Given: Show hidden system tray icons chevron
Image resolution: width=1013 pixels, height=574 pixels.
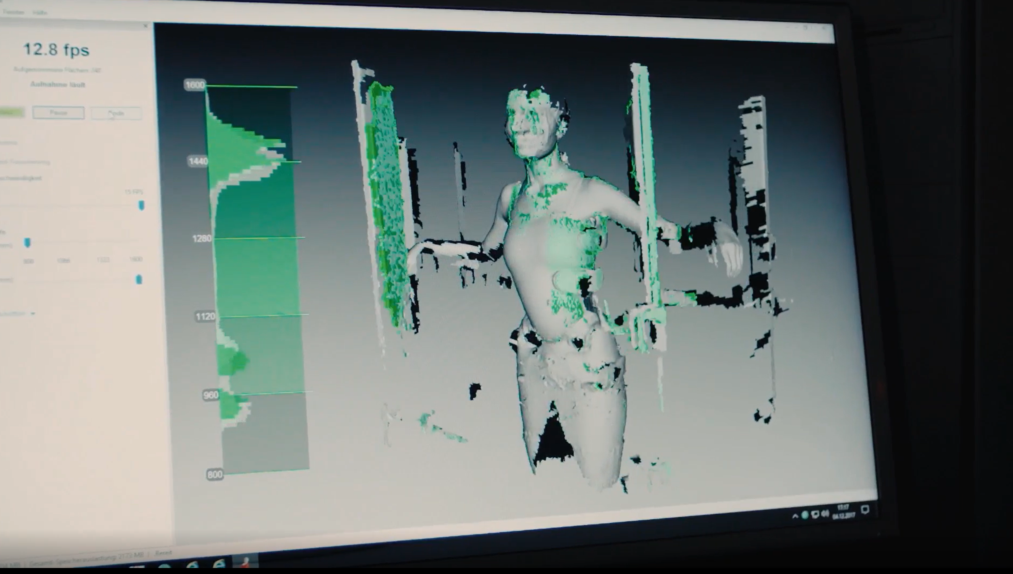Looking at the screenshot, I should click(x=795, y=516).
